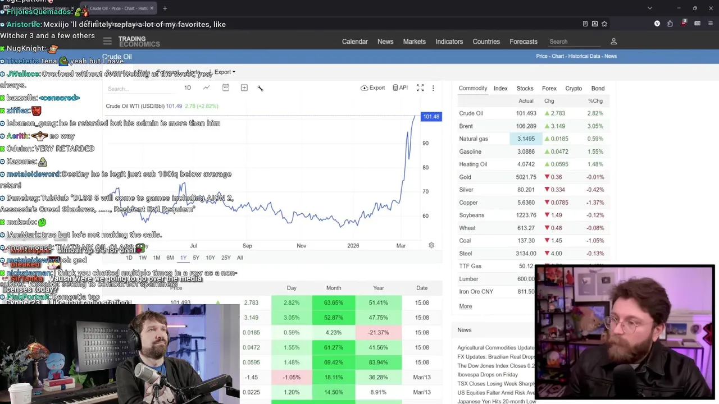Click the Trading Economics logo
This screenshot has width=719, height=404.
coord(139,42)
